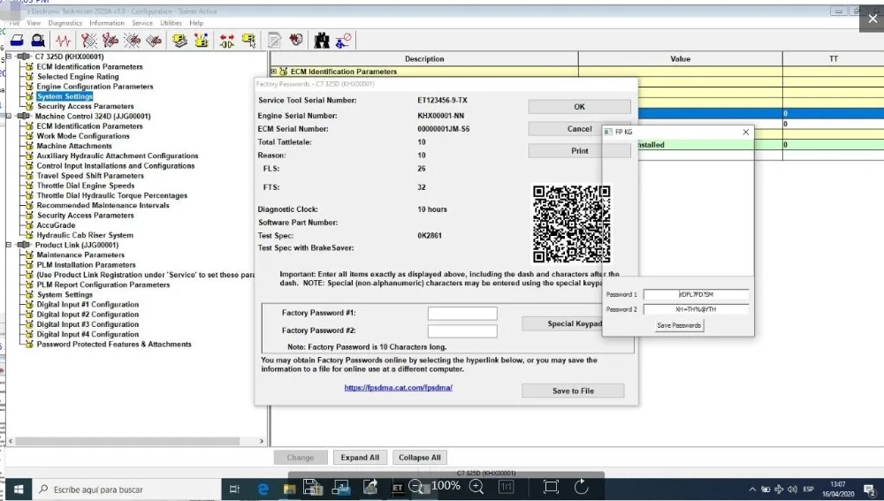
Task: Open the Help menu
Action: pyautogui.click(x=196, y=23)
